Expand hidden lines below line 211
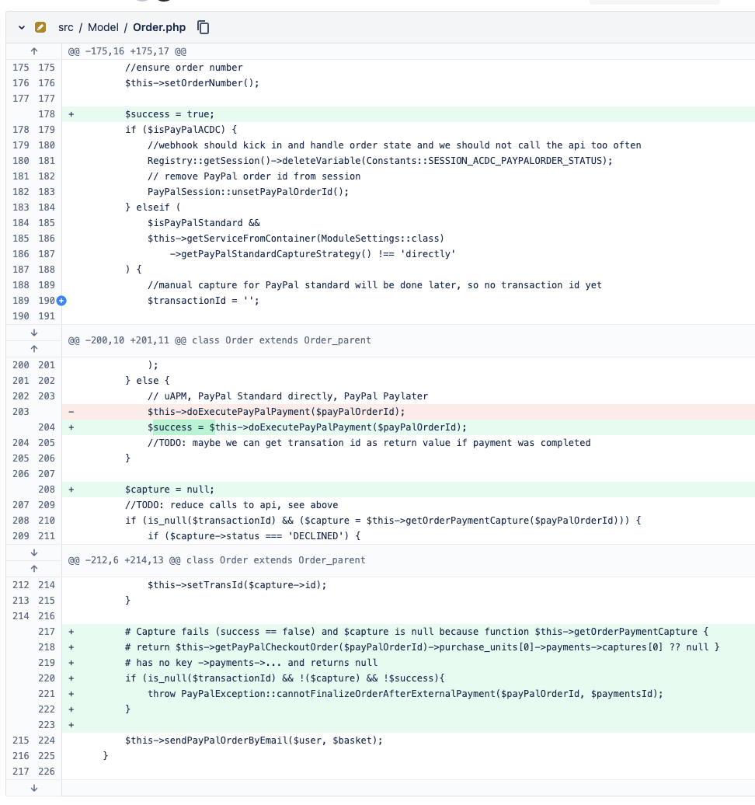The height and width of the screenshot is (805, 755). click(33, 552)
